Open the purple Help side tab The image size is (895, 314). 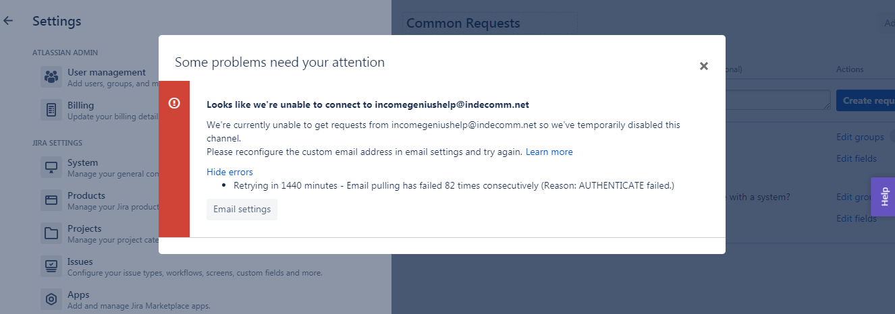pyautogui.click(x=883, y=197)
